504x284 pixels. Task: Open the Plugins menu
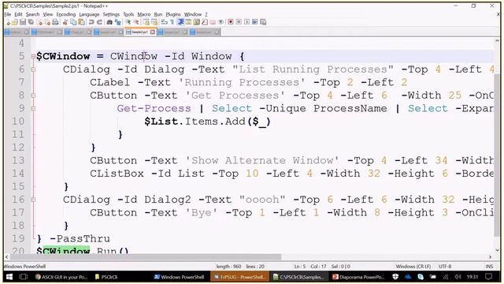pos(173,14)
